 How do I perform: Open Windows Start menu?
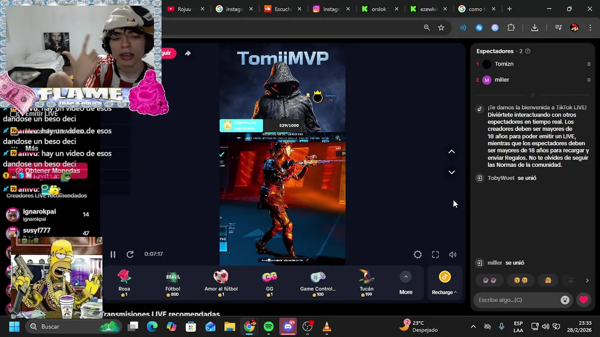pos(14,327)
